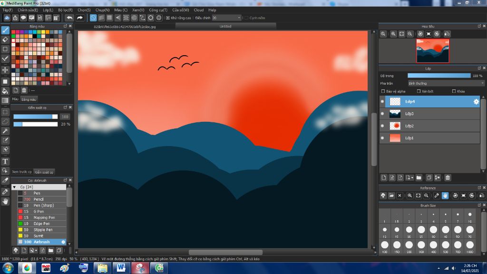
Task: Adjust the brush size slider showing 100
Action: [x=35, y=117]
